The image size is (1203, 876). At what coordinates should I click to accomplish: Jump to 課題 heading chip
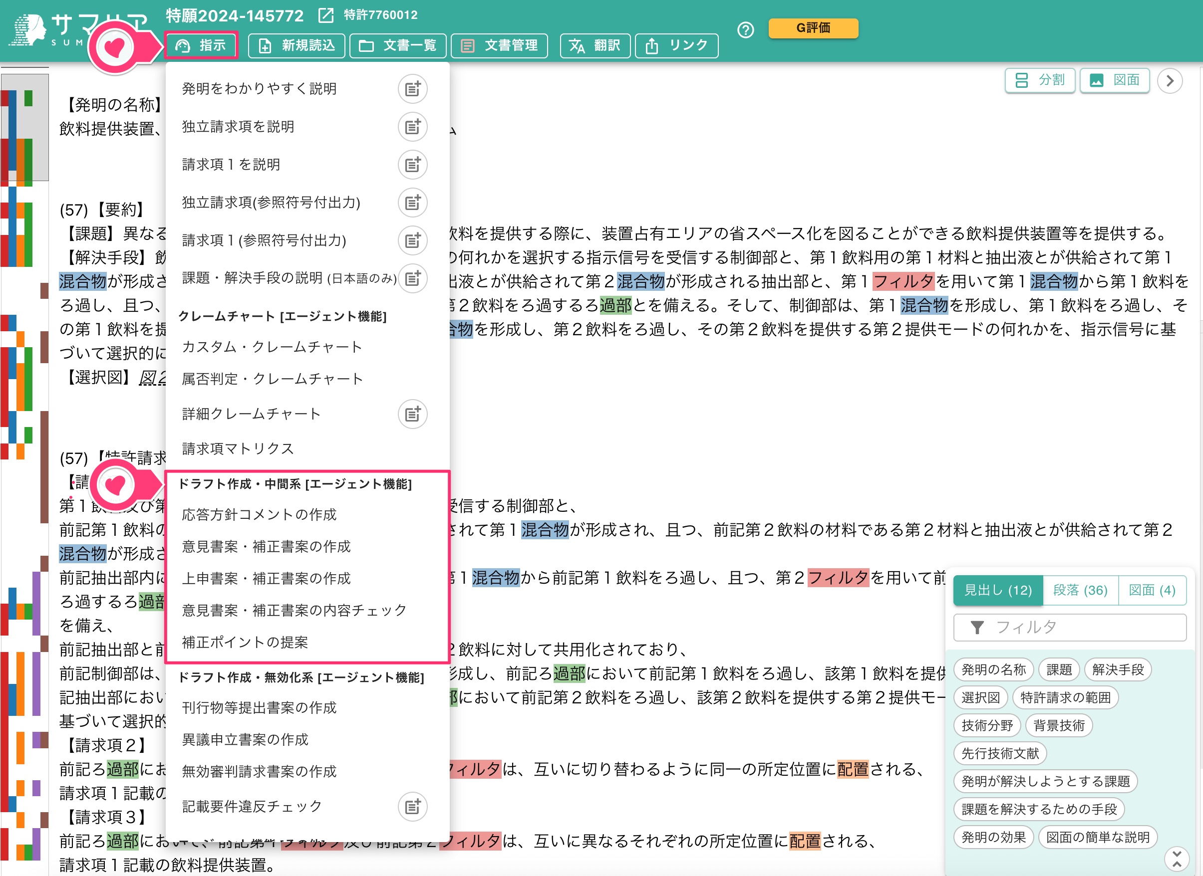(1059, 670)
